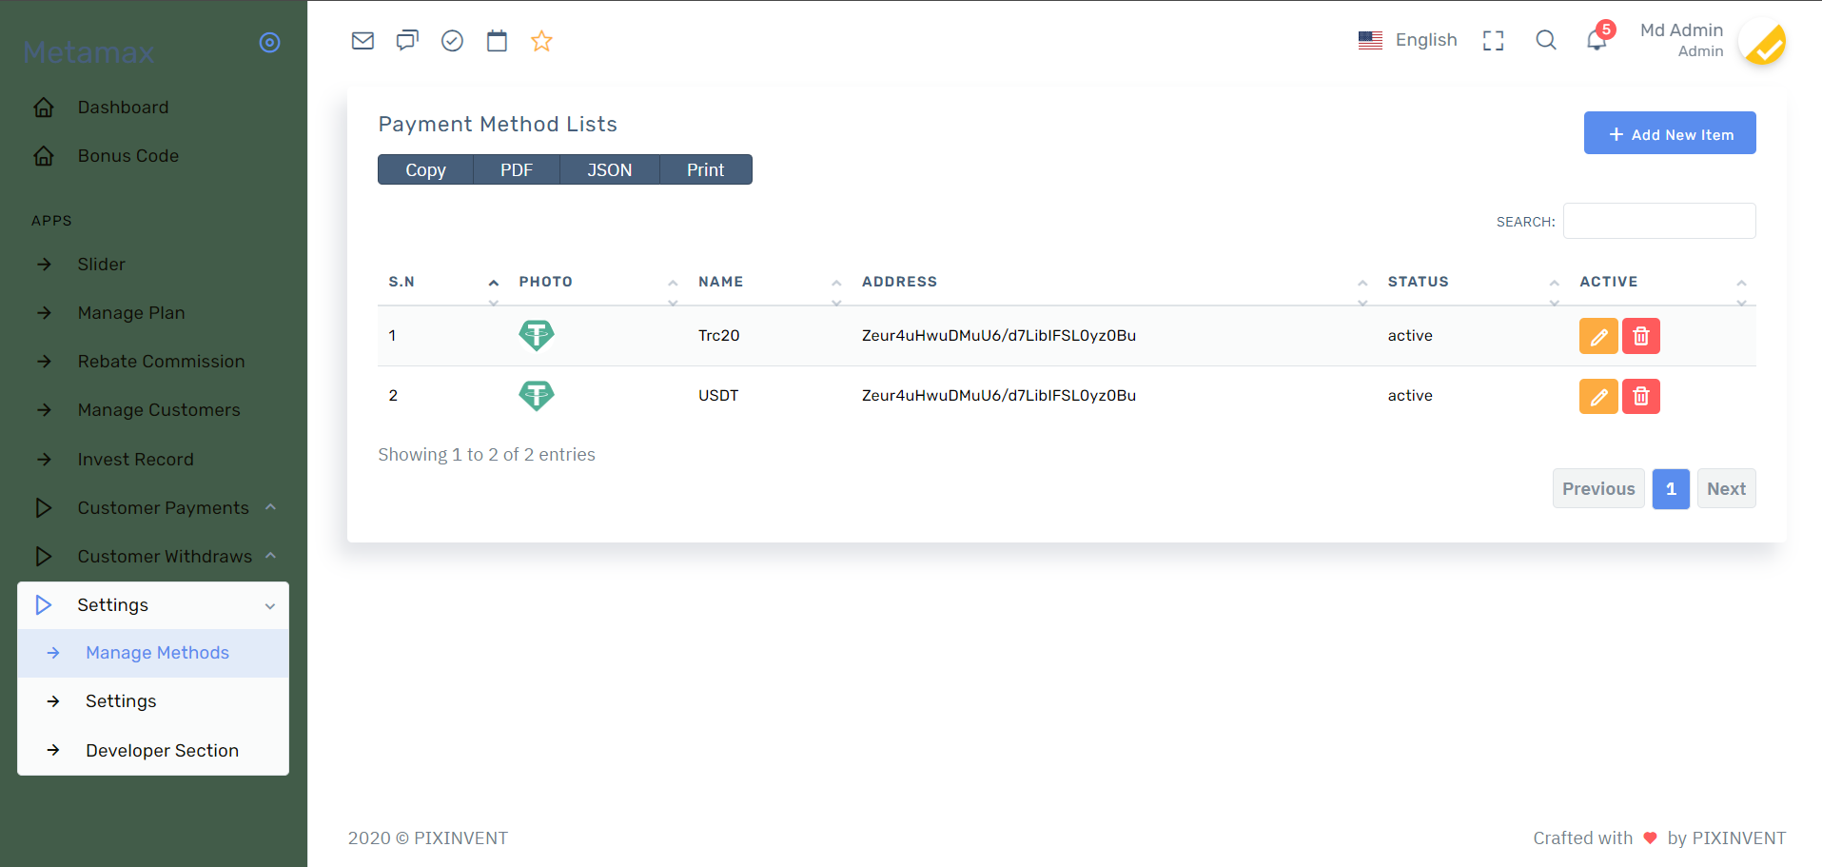Open the chat messages icon
This screenshot has height=867, width=1822.
point(407,40)
